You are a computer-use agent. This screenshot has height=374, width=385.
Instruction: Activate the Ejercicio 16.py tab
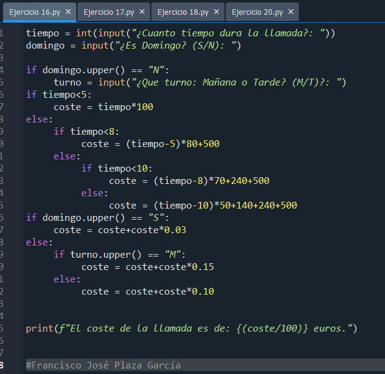coord(34,12)
